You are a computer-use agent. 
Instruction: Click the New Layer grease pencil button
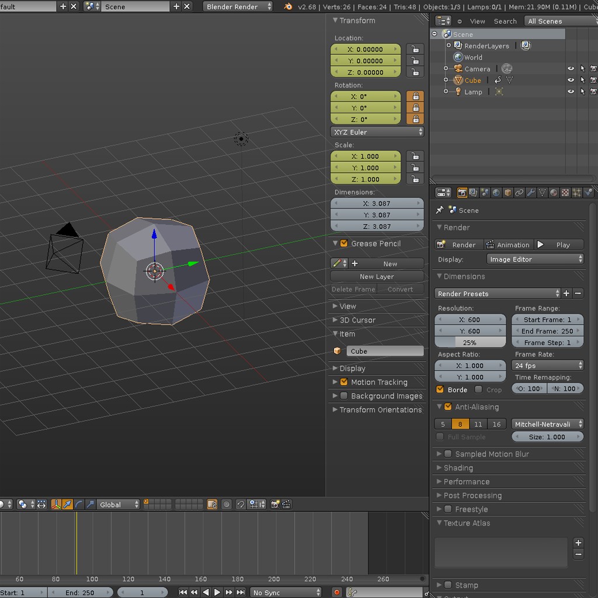point(377,277)
